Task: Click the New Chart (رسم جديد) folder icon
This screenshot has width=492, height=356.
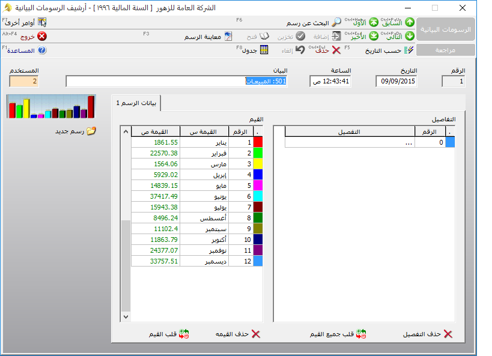Action: click(x=91, y=131)
